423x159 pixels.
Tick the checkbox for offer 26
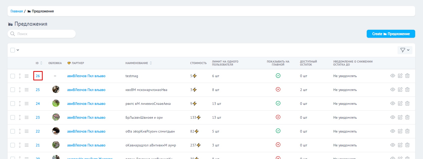pyautogui.click(x=13, y=76)
